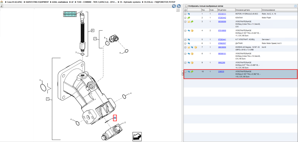Image resolution: width=298 pixels, height=142 pixels.
Task: Click the green arrow icon for part 86598099
Action: pos(192,22)
